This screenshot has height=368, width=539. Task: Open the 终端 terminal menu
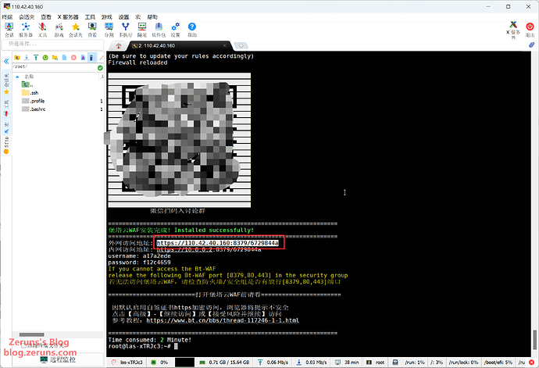pos(7,17)
